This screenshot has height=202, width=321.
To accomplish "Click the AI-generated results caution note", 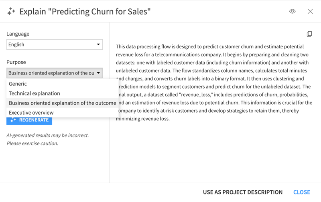I will (x=48, y=139).
